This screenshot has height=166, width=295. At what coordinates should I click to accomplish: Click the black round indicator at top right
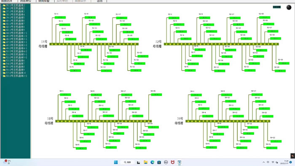point(289,7)
